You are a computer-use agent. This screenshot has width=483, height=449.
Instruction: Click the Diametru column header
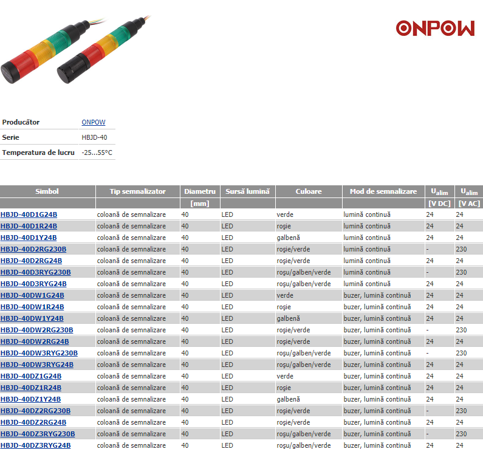tap(200, 191)
